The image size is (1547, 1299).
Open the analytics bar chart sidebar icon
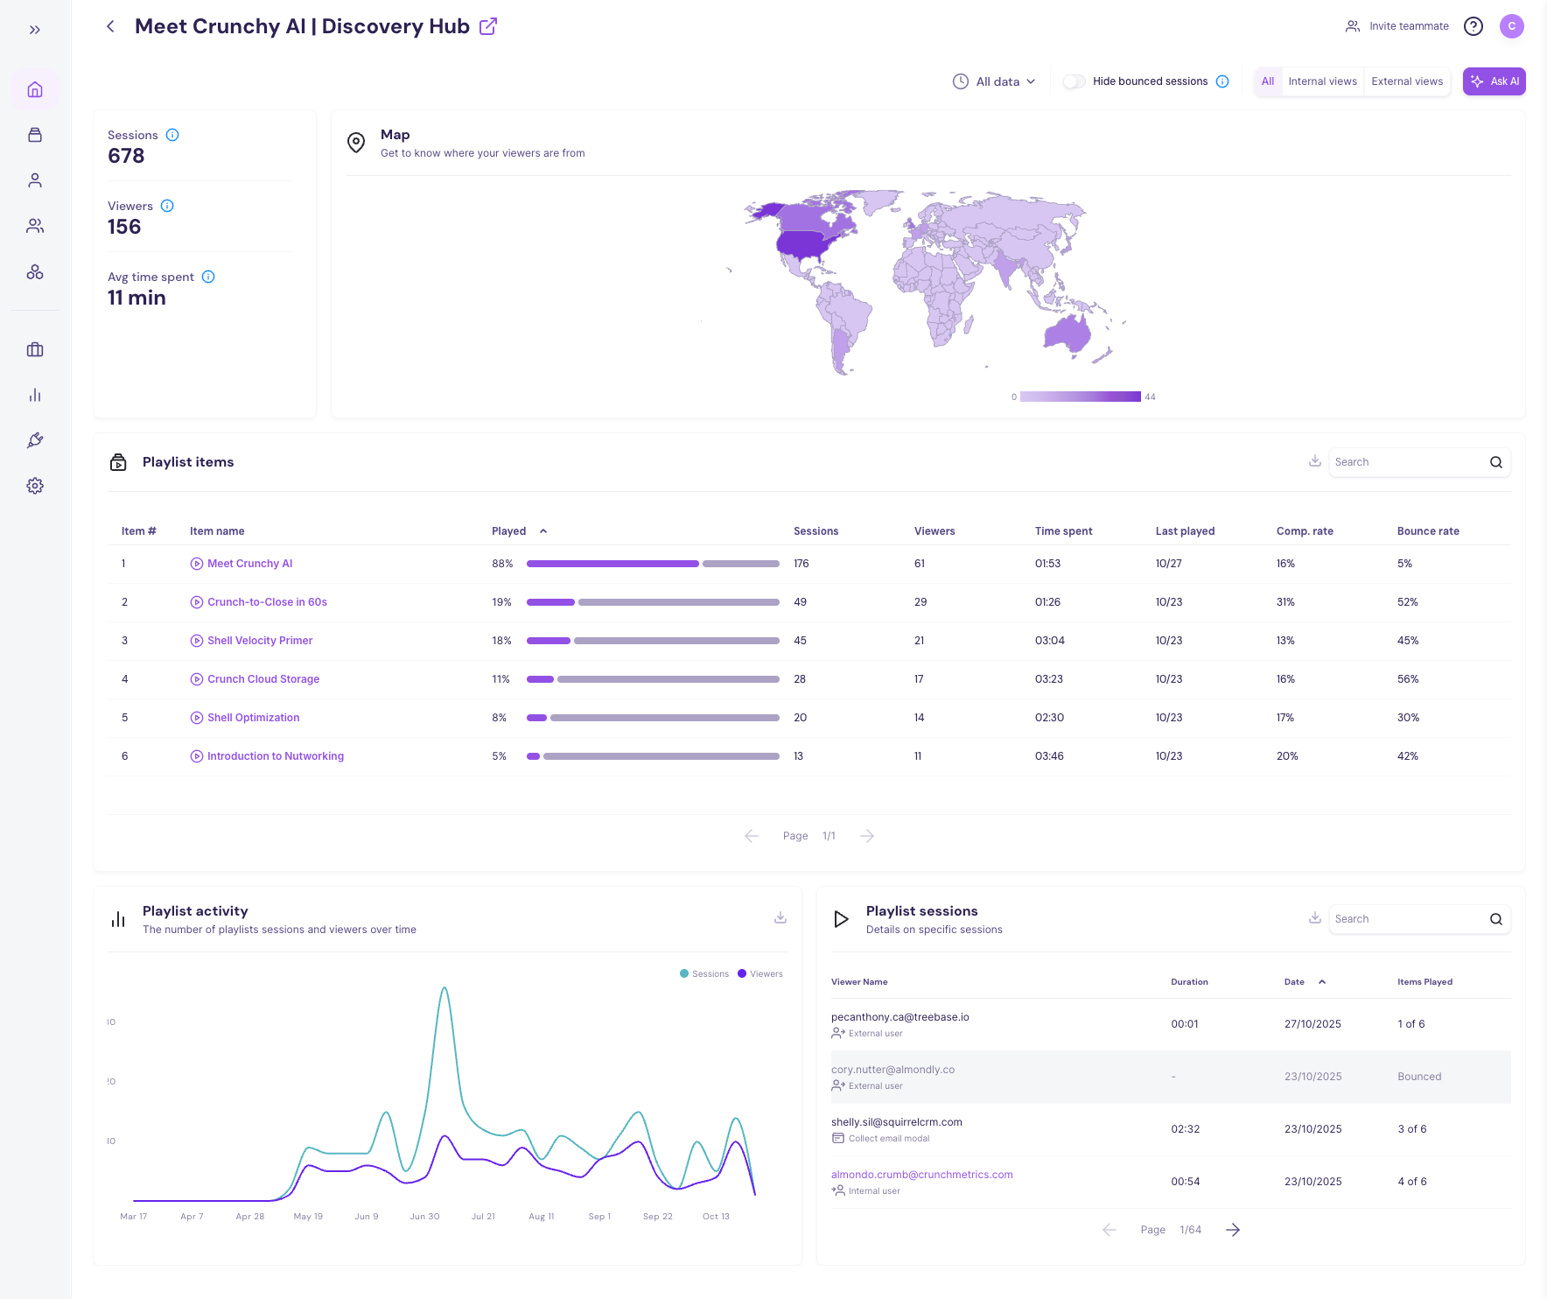(35, 395)
